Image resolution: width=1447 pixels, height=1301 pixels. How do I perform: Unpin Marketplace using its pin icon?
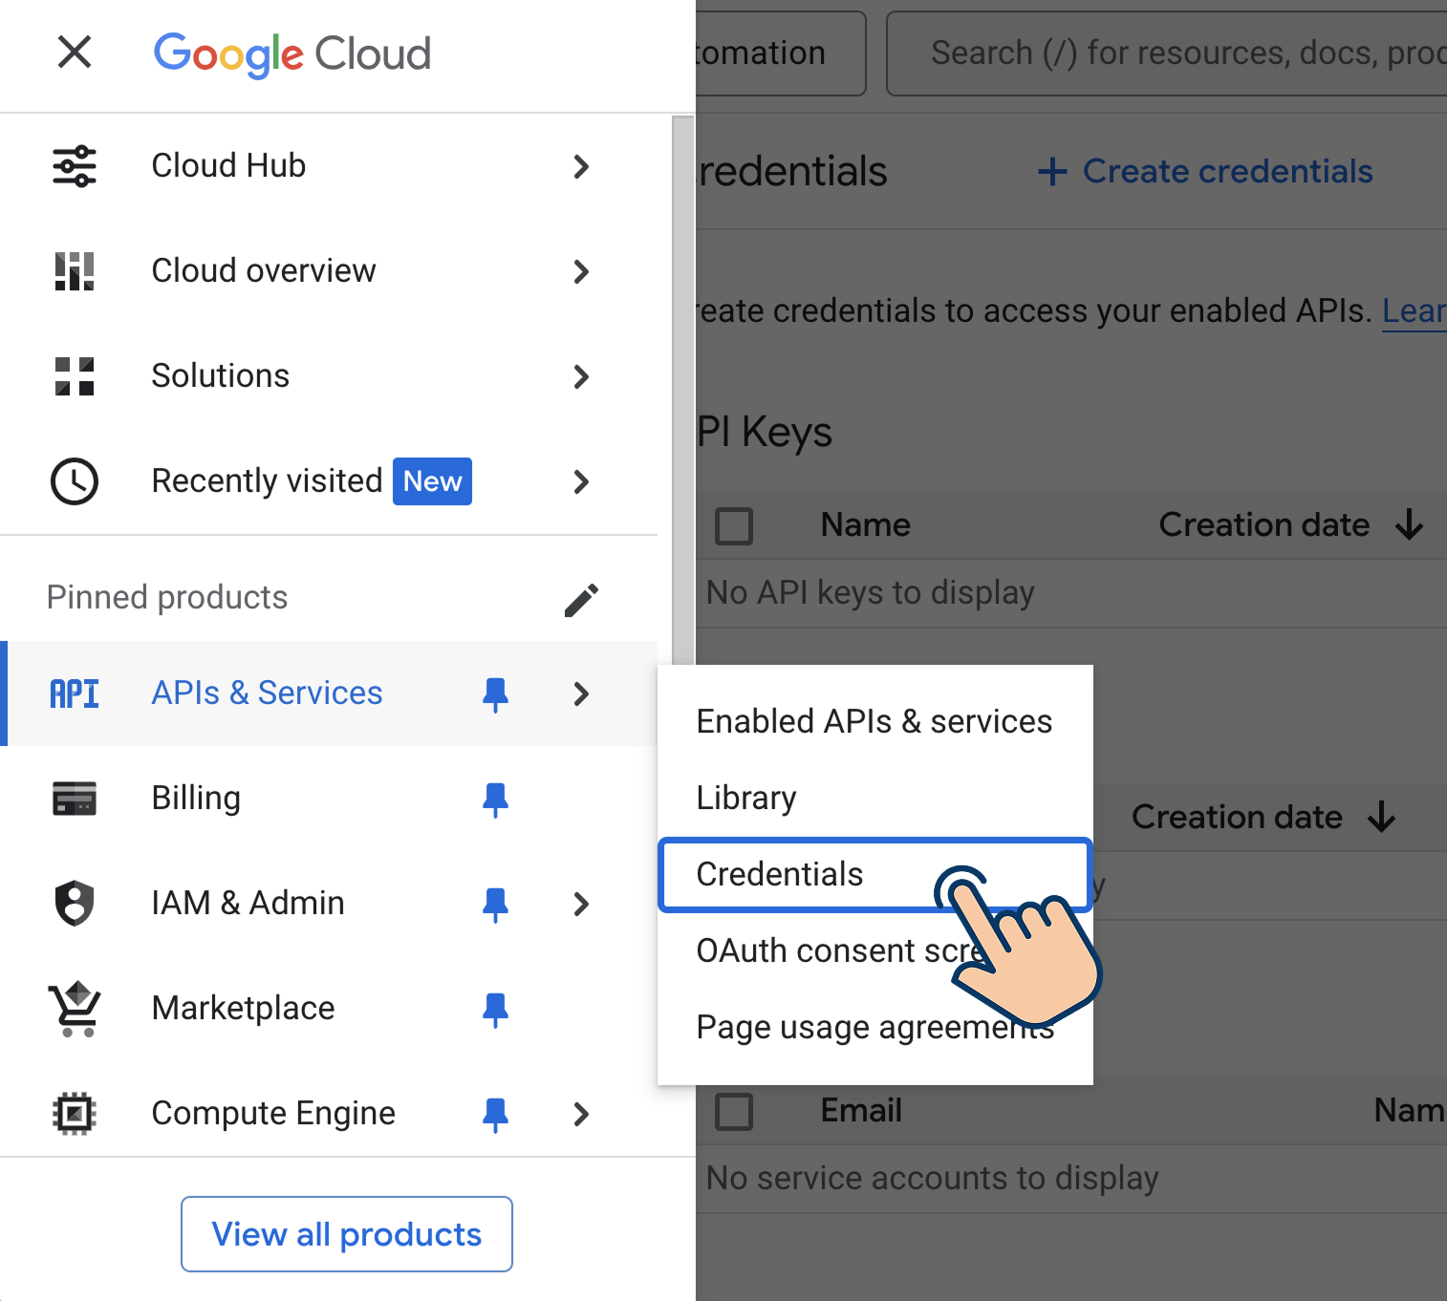495,1010
